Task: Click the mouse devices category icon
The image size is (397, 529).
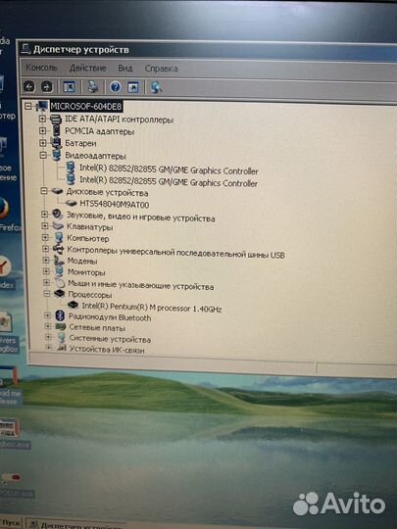Action: coord(60,283)
